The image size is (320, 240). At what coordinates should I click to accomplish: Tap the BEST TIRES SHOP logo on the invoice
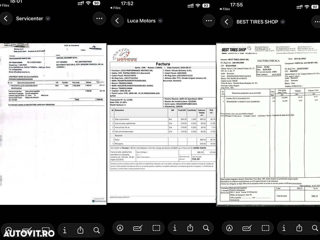[x=236, y=49]
